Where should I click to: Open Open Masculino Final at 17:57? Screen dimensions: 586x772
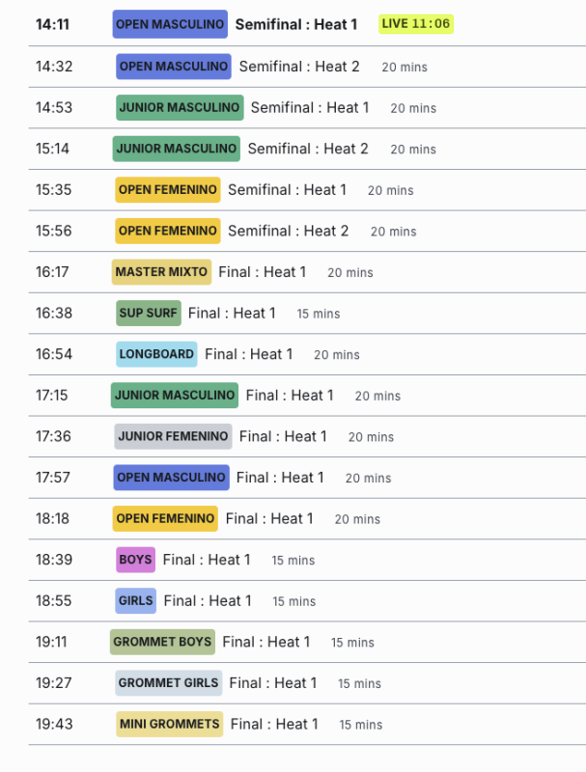(x=280, y=478)
